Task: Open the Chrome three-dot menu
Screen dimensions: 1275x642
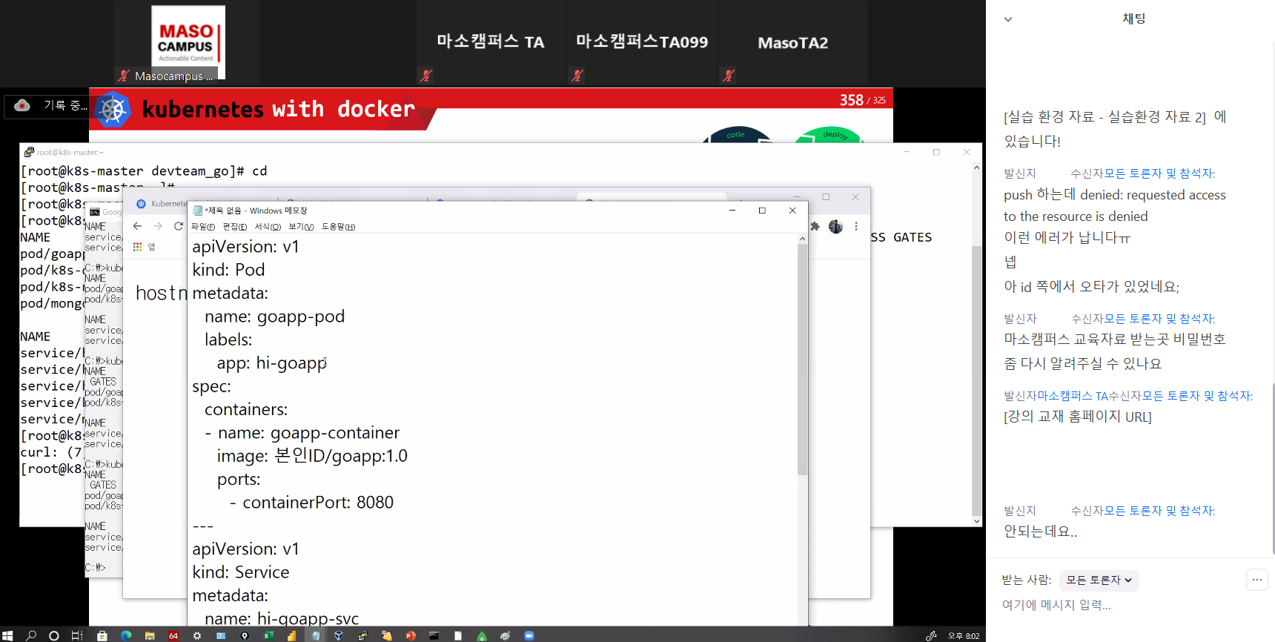Action: click(856, 227)
